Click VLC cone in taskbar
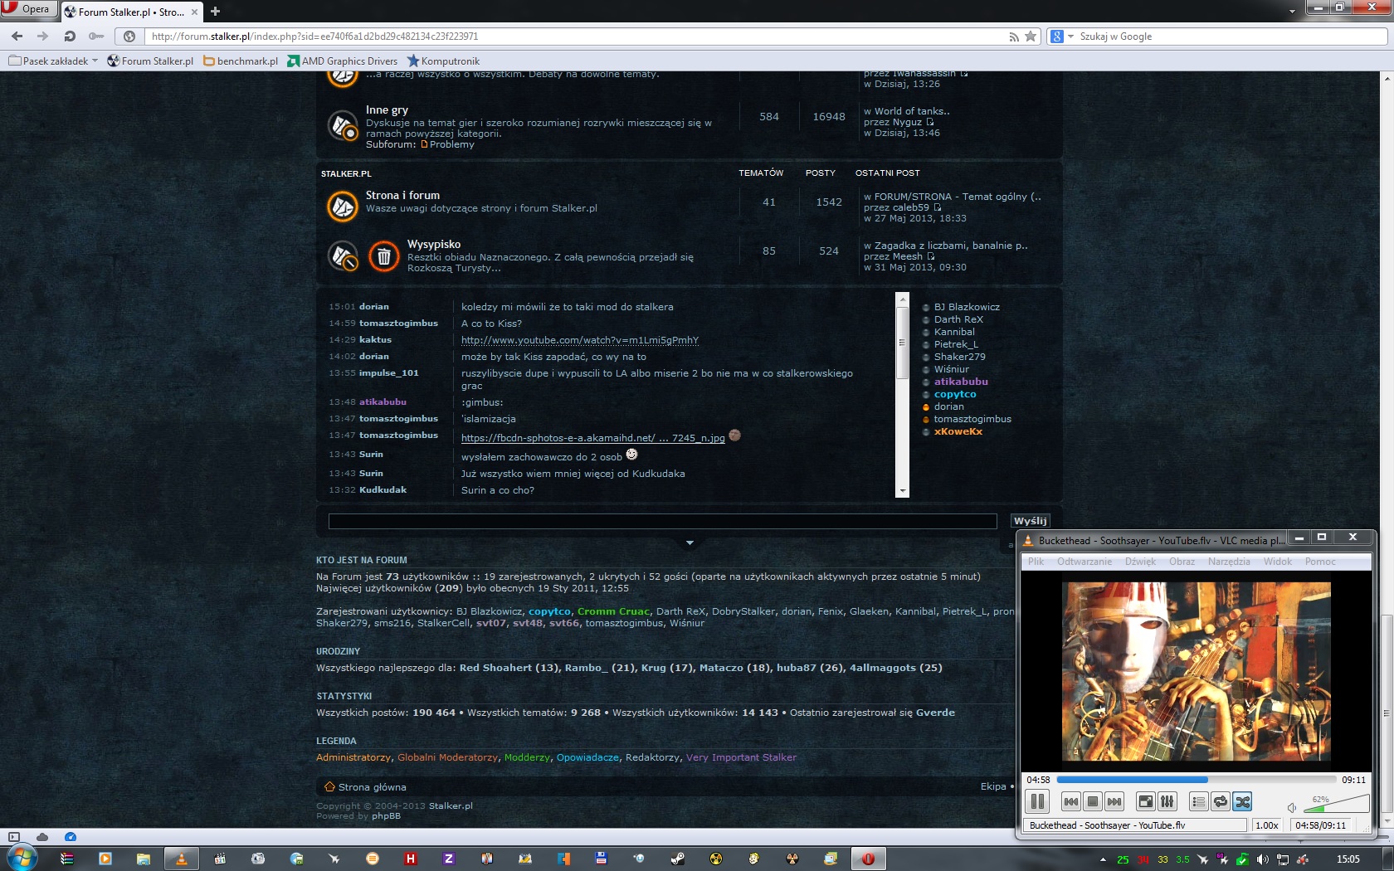The height and width of the screenshot is (871, 1394). pyautogui.click(x=182, y=859)
